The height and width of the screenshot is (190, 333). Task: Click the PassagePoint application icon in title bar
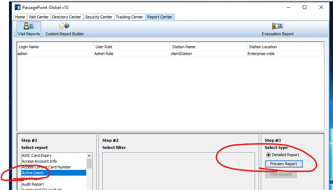tap(18, 7)
